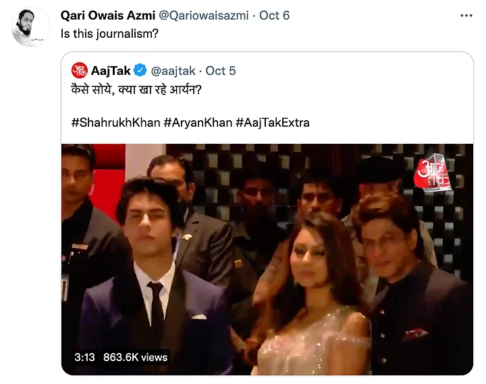Open the AajTak account name
Image resolution: width=486 pixels, height=384 pixels.
coord(111,71)
